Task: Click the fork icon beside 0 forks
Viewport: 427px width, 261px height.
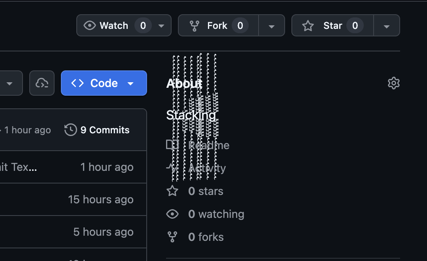Action: [x=172, y=237]
